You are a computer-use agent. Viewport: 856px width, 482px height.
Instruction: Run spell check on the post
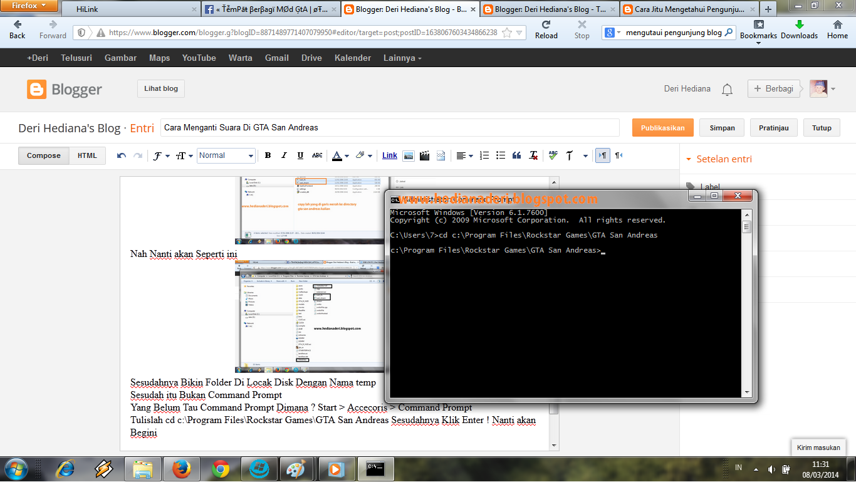(x=553, y=155)
